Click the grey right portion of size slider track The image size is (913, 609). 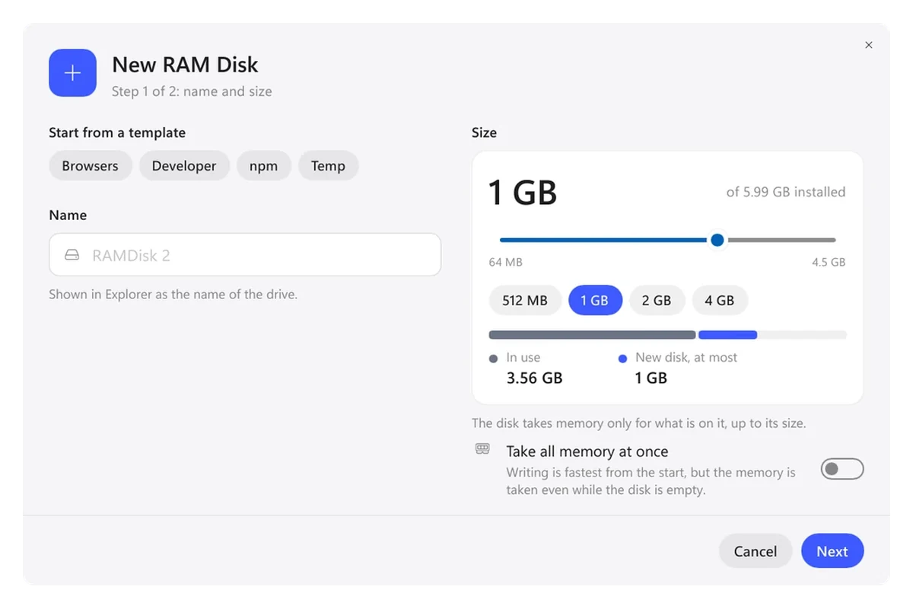tap(781, 241)
